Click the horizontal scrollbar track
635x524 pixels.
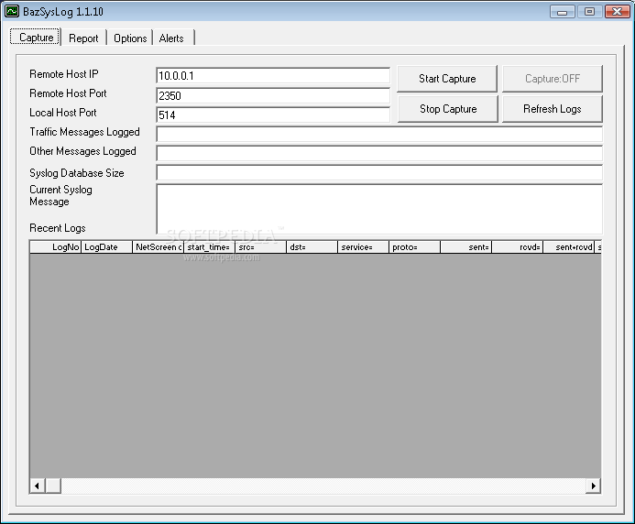coord(323,486)
